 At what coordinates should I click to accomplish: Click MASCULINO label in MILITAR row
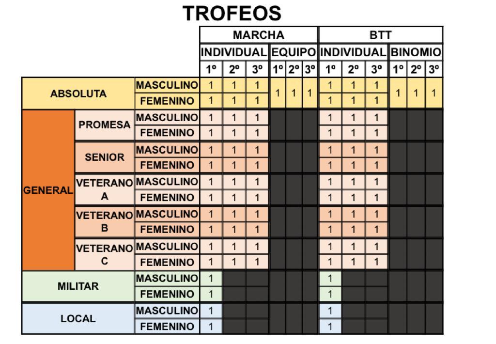[167, 279]
